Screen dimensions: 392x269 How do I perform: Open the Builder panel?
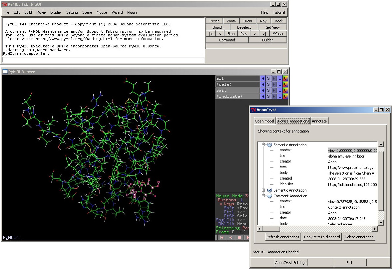(267, 40)
